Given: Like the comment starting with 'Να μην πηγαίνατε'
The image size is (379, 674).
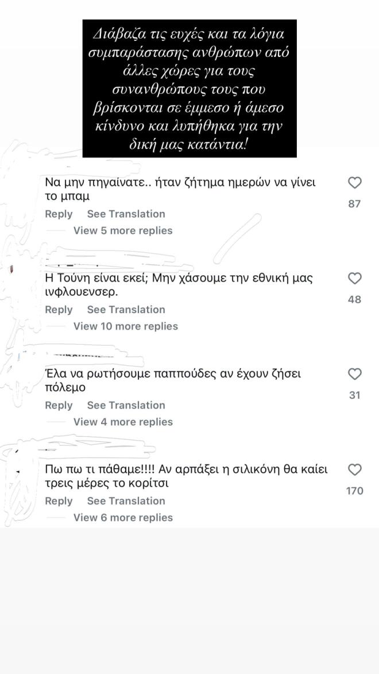Looking at the screenshot, I should tap(355, 183).
